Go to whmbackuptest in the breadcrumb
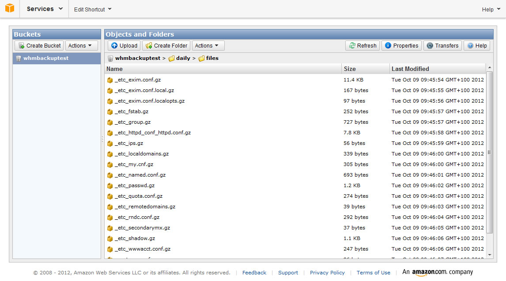 tap(138, 58)
